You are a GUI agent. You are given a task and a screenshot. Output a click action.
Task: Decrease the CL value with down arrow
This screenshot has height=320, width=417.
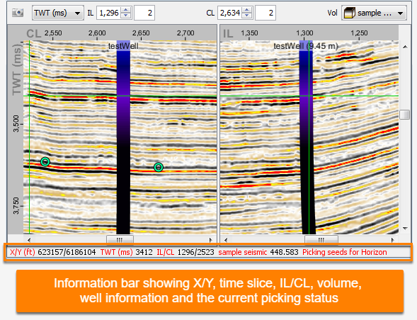[x=247, y=16]
